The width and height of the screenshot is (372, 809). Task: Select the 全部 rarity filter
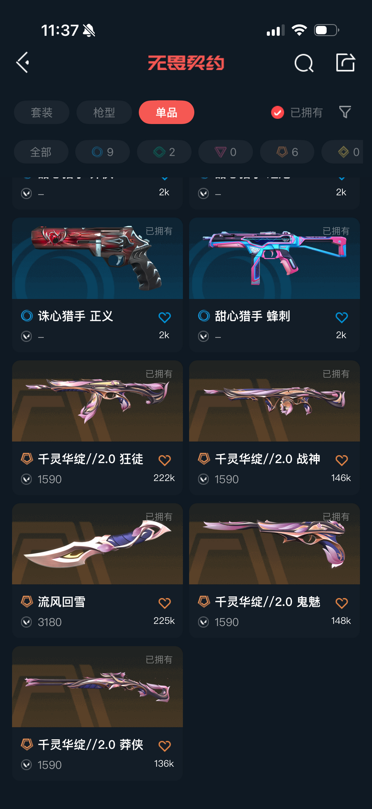click(41, 152)
